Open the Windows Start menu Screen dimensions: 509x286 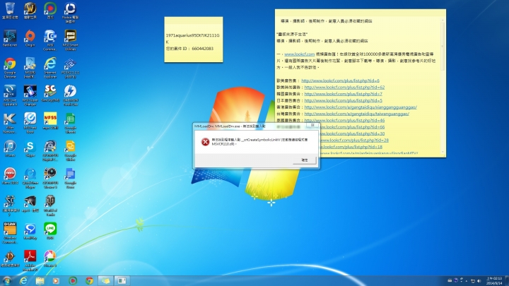[7, 280]
